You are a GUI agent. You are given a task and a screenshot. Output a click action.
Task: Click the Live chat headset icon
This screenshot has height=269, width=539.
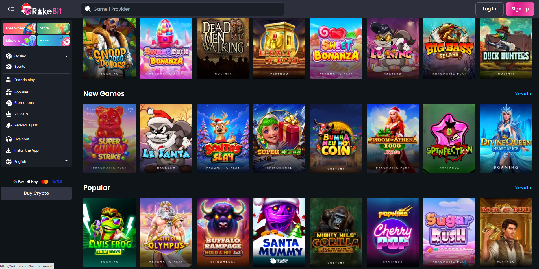tap(9, 139)
